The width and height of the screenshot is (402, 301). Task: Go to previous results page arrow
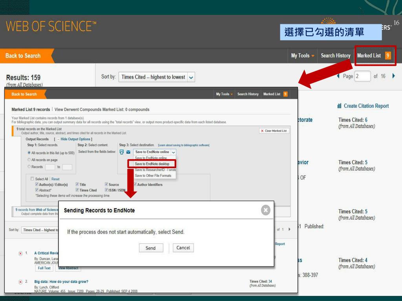(x=338, y=76)
